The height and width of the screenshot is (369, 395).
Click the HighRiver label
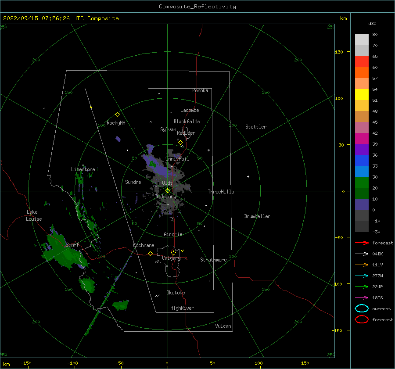click(182, 308)
